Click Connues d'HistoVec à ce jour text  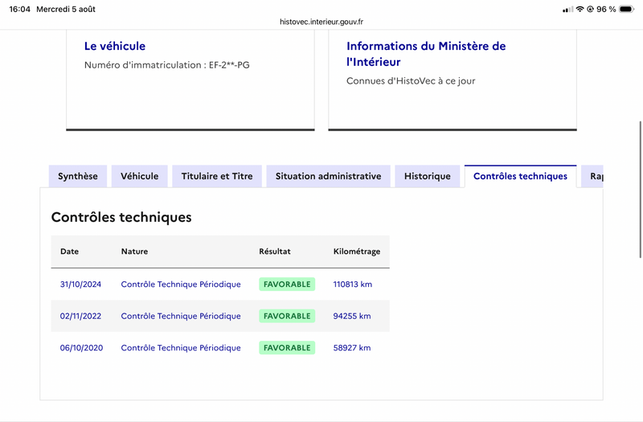(x=411, y=81)
